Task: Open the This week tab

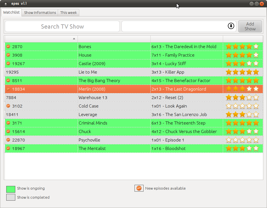Action: coord(69,13)
